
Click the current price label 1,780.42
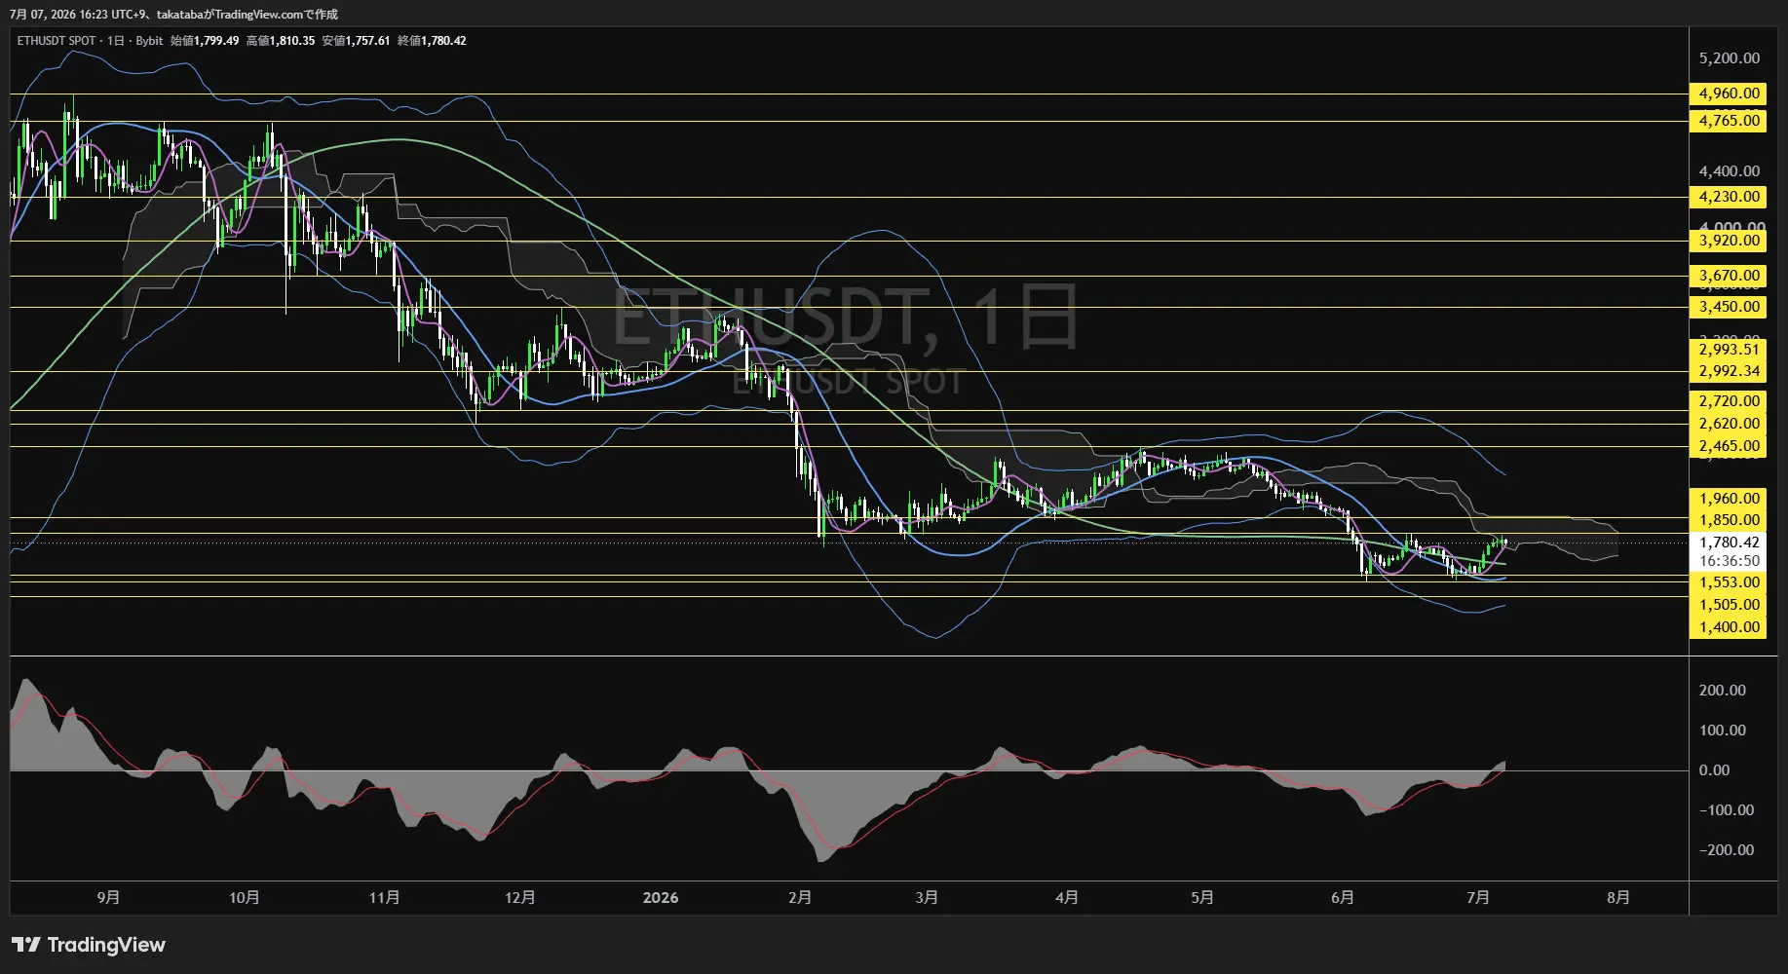point(1729,543)
